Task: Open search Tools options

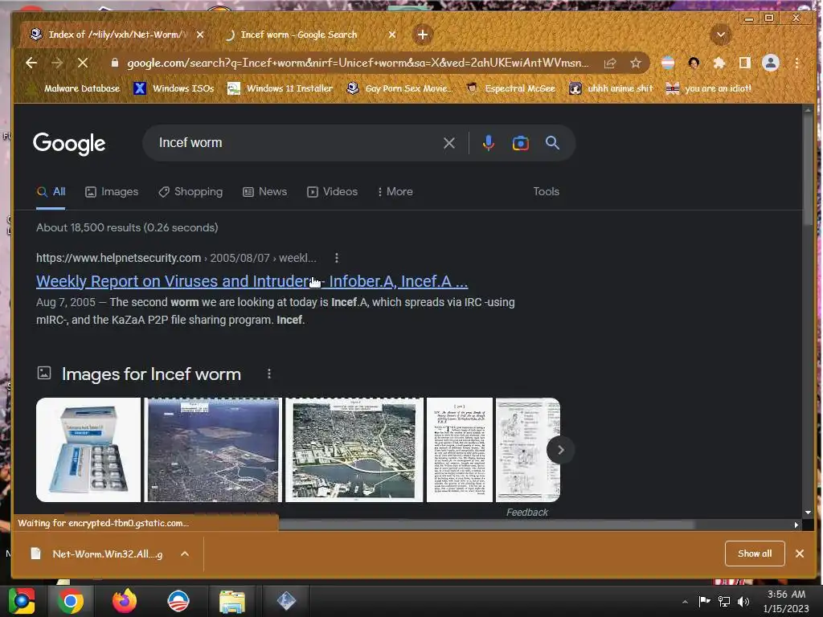Action: [546, 191]
